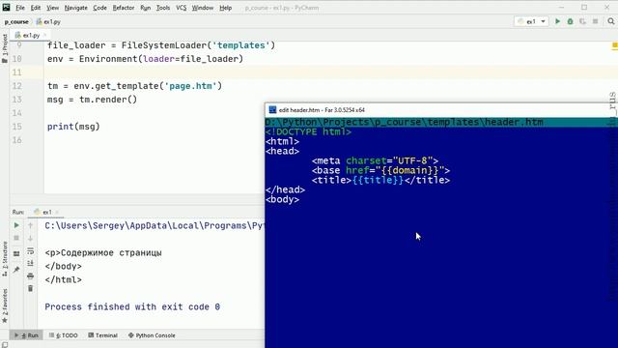
Task: Click {{title}} in the Far editor
Action: 378,181
